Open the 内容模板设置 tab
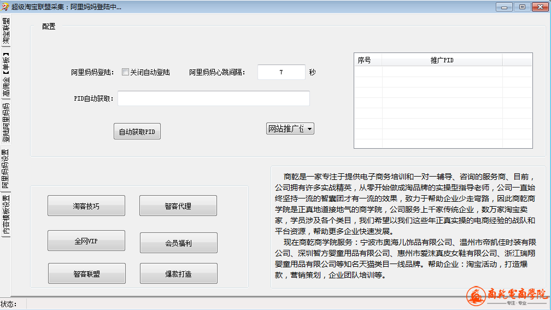The height and width of the screenshot is (310, 551). (x=5, y=215)
